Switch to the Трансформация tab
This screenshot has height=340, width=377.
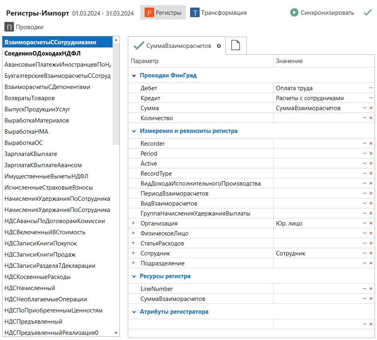click(x=218, y=13)
